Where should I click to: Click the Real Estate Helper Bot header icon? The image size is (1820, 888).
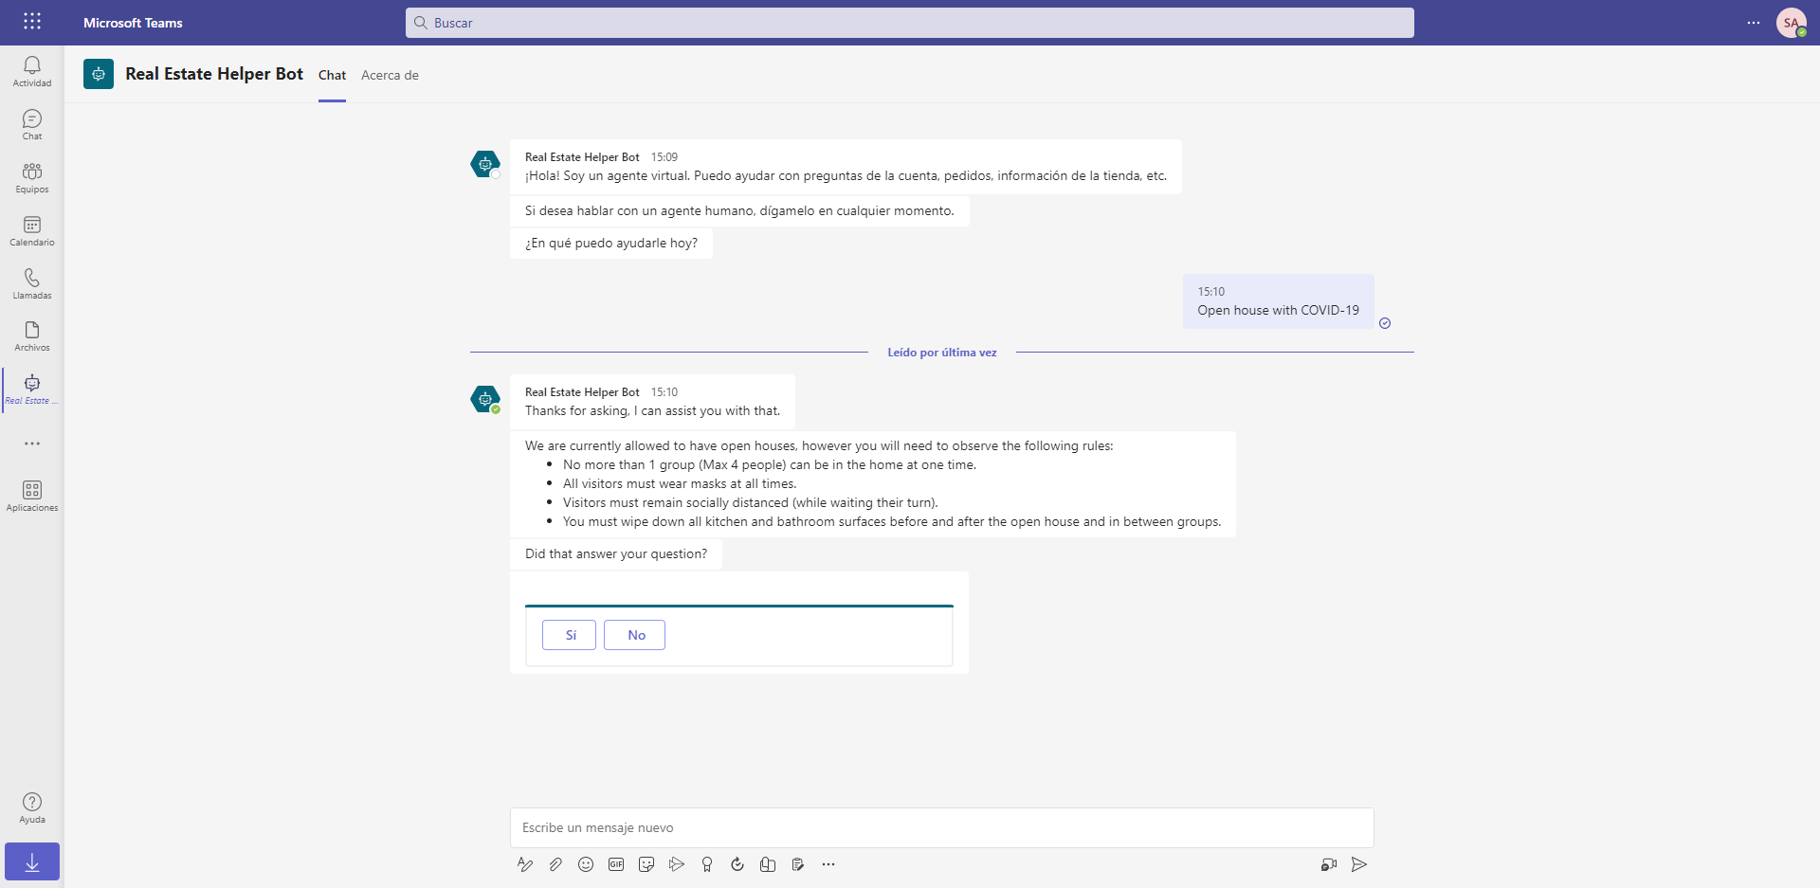pyautogui.click(x=99, y=74)
